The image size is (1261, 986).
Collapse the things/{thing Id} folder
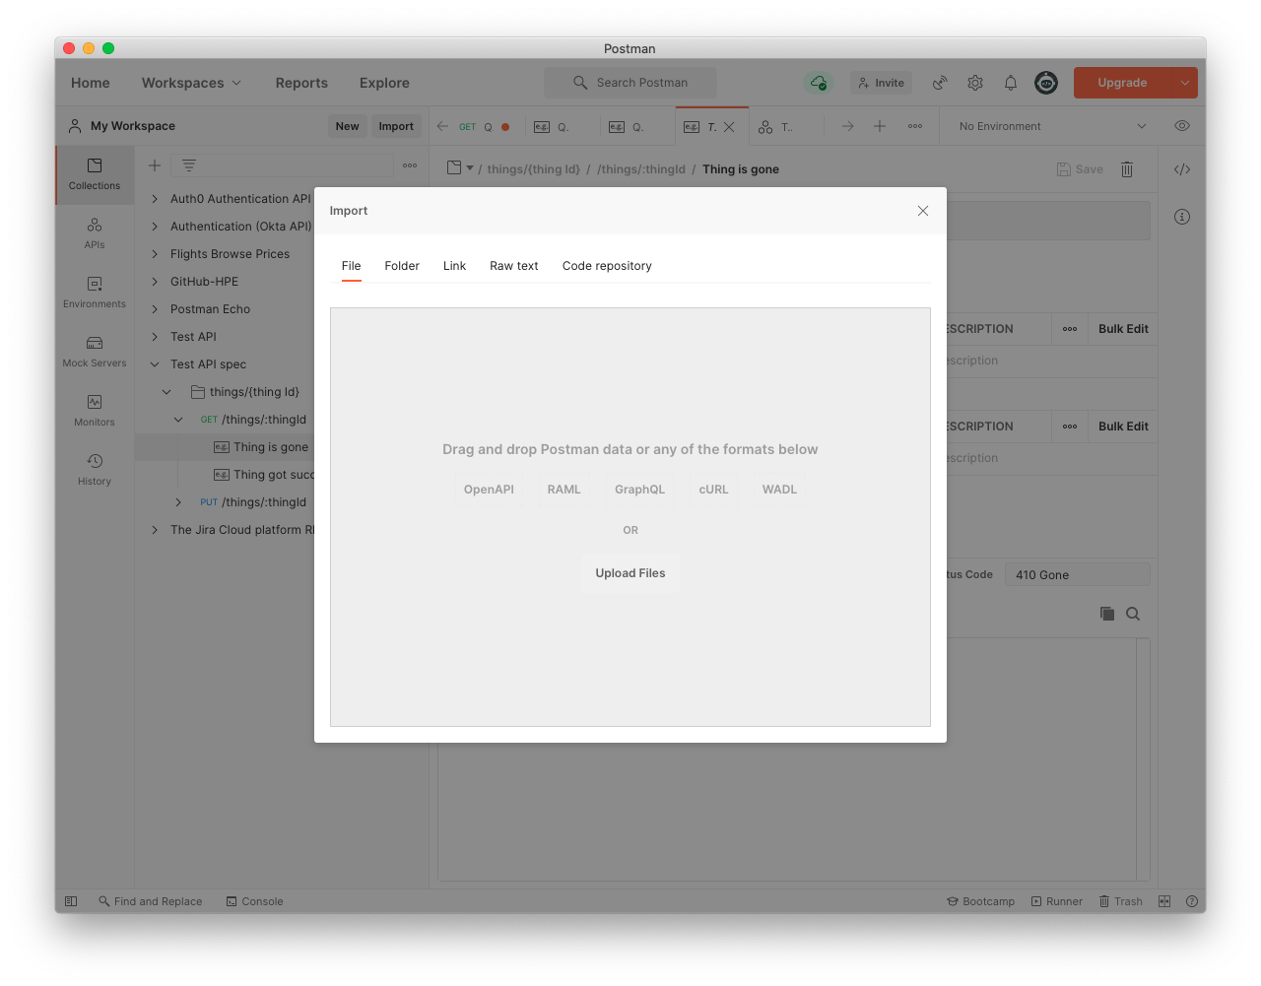point(166,392)
